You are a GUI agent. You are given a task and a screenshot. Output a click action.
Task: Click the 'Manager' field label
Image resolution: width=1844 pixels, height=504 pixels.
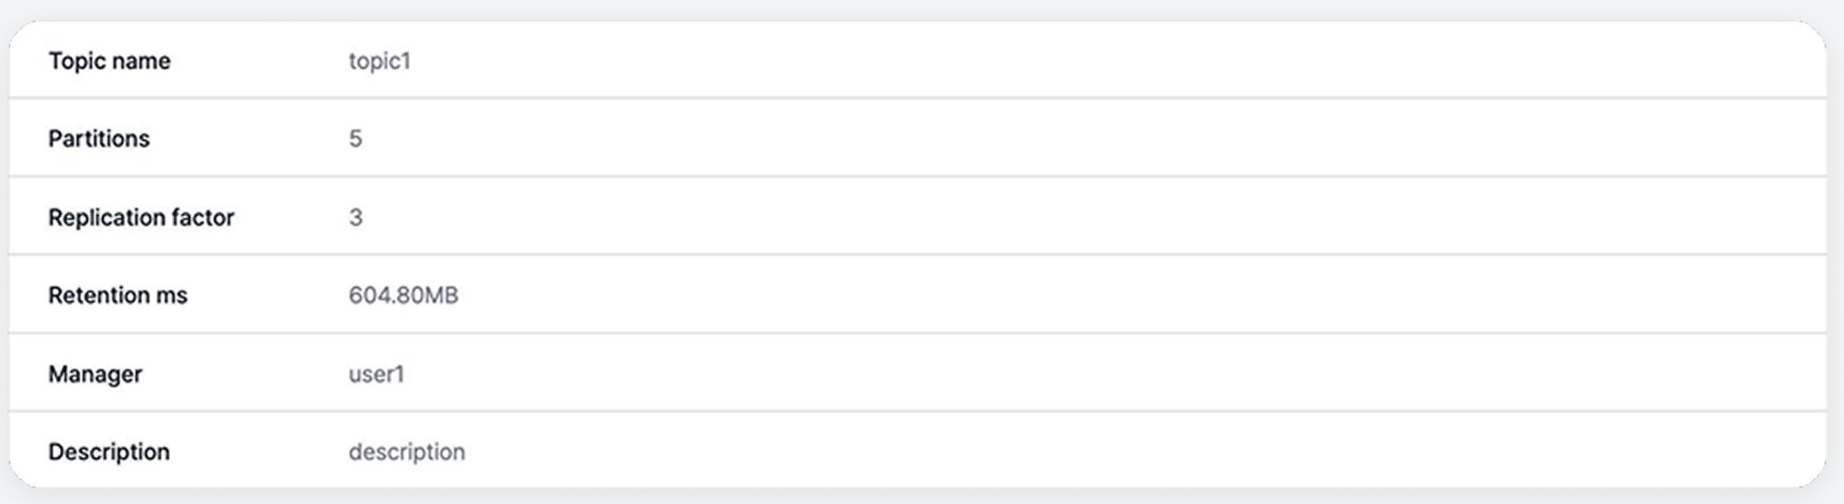pyautogui.click(x=95, y=373)
